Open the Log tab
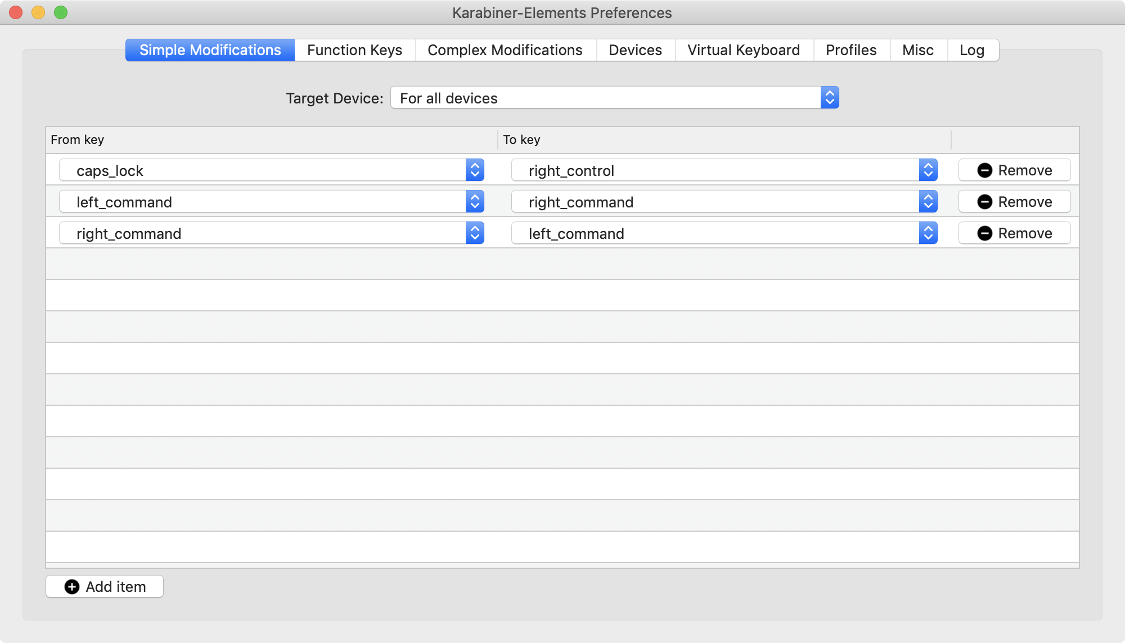The image size is (1125, 643). click(x=972, y=50)
